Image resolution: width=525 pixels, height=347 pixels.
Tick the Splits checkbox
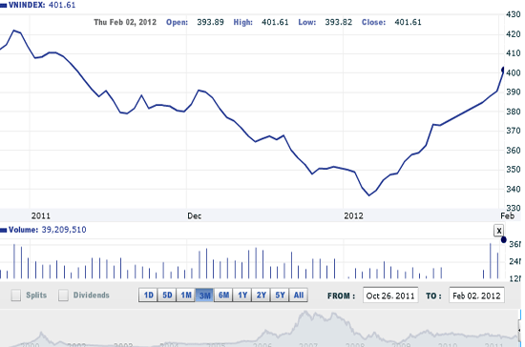15,296
